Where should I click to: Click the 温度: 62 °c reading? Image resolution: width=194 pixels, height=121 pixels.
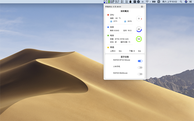115,18
